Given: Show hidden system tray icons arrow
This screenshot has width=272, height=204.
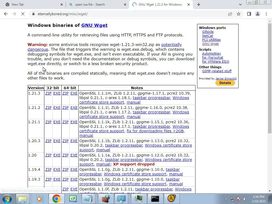Looking at the screenshot, I should 226,199.
